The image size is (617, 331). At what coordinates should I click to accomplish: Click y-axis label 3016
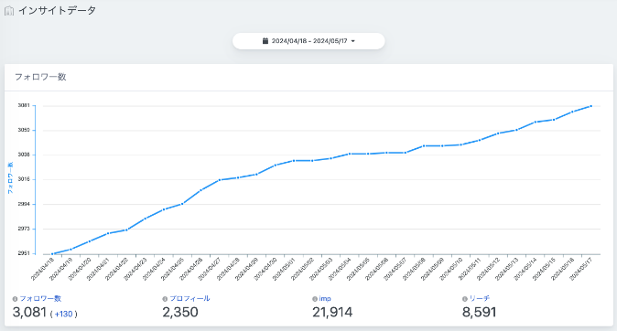[24, 179]
